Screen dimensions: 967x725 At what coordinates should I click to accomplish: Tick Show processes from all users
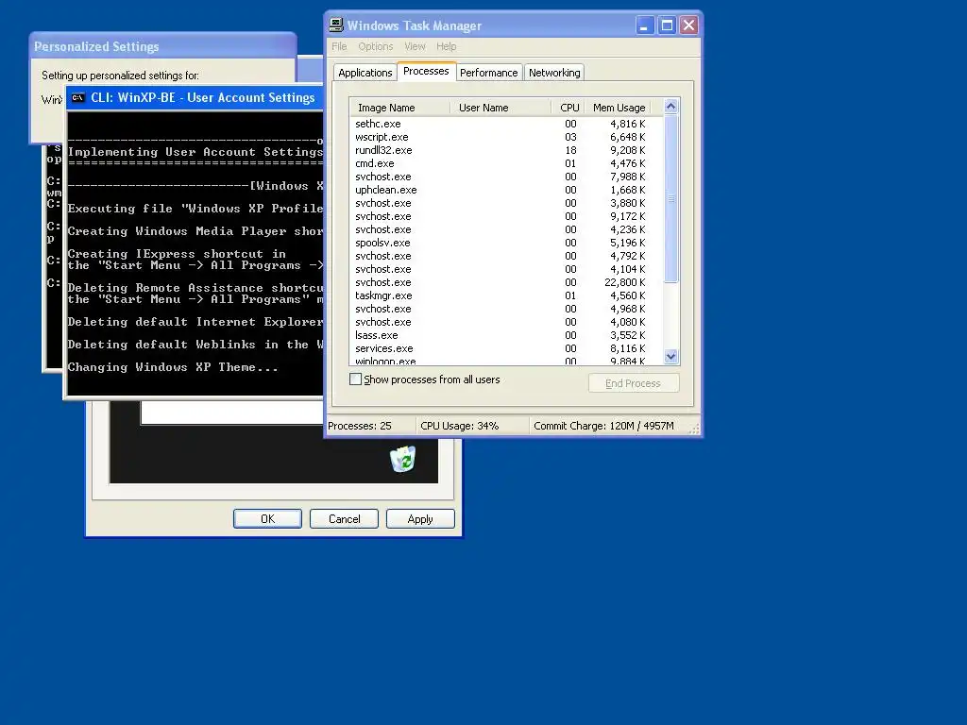tap(355, 379)
